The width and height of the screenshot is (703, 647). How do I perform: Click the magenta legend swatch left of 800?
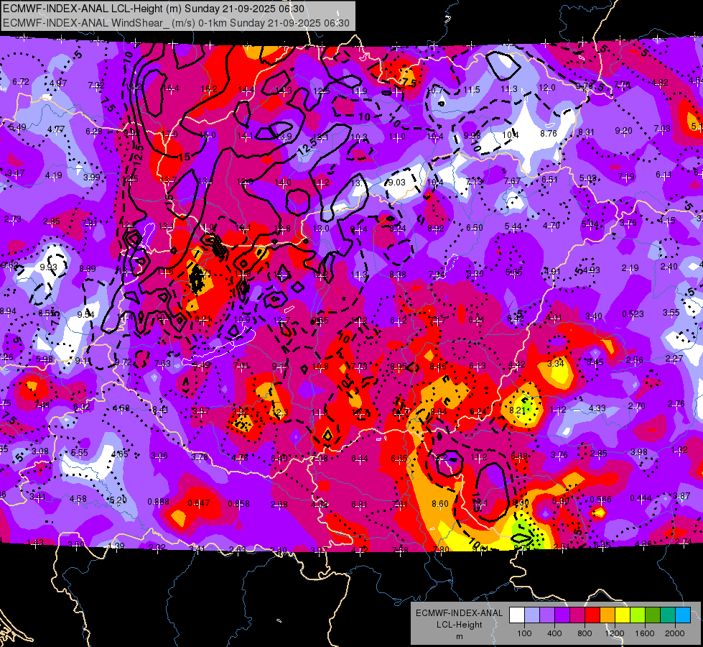click(x=577, y=615)
